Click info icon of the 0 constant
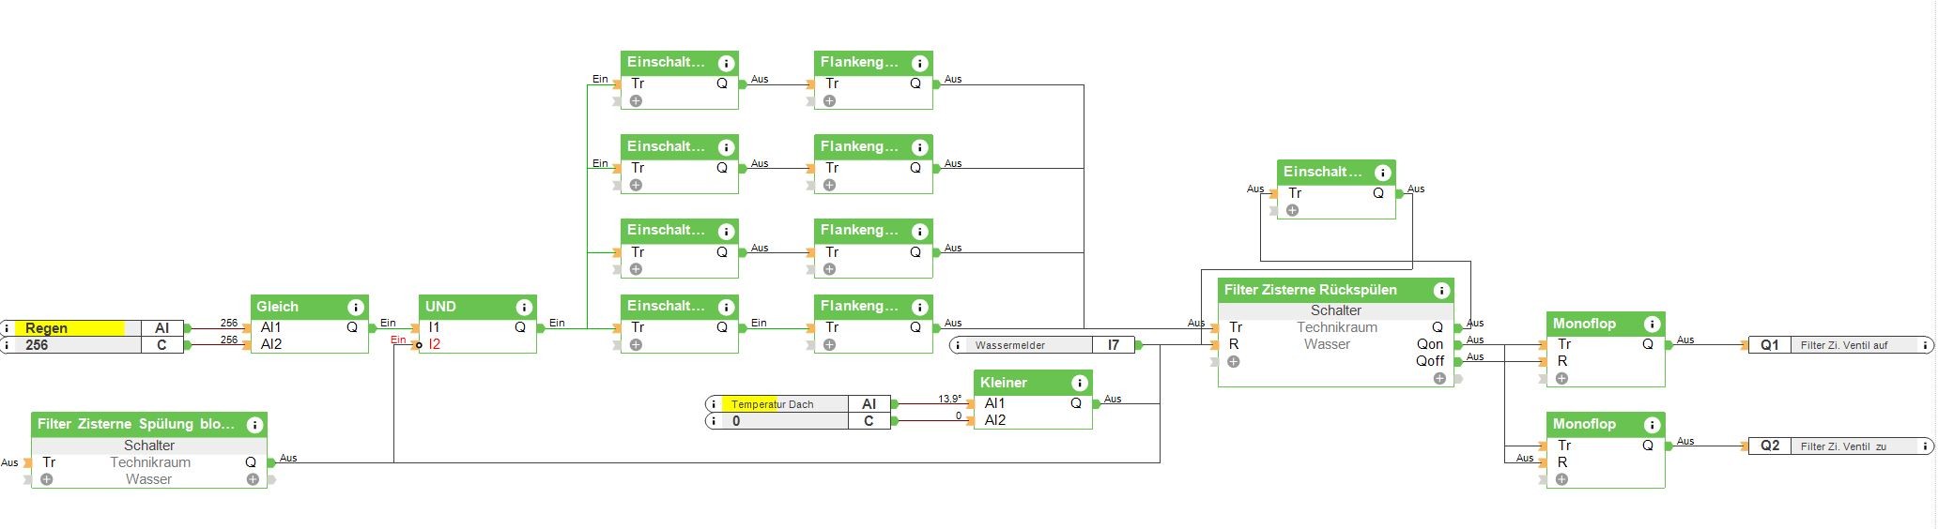The image size is (1938, 529). pos(714,421)
